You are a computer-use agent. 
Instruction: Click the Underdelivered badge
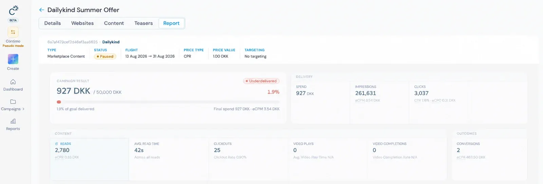point(261,81)
